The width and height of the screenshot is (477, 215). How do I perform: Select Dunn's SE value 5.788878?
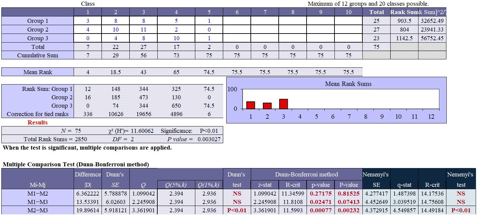pyautogui.click(x=116, y=194)
